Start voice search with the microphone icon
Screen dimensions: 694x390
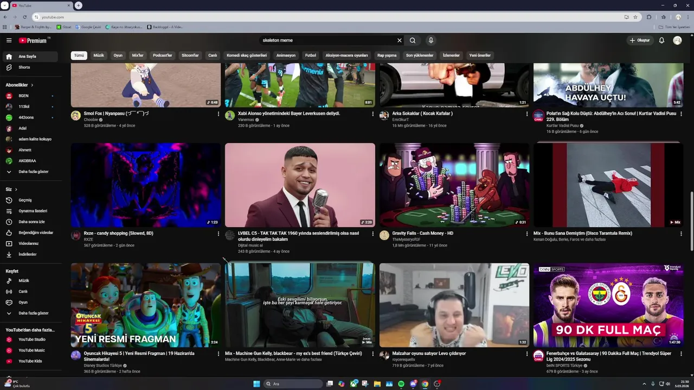coord(431,40)
